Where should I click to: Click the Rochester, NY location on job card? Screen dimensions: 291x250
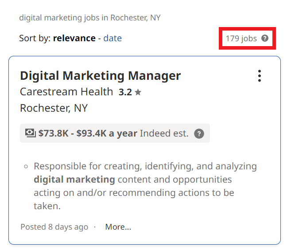(54, 108)
